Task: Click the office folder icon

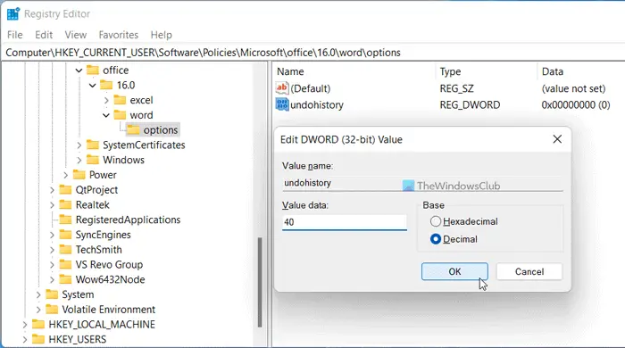Action: [93, 70]
